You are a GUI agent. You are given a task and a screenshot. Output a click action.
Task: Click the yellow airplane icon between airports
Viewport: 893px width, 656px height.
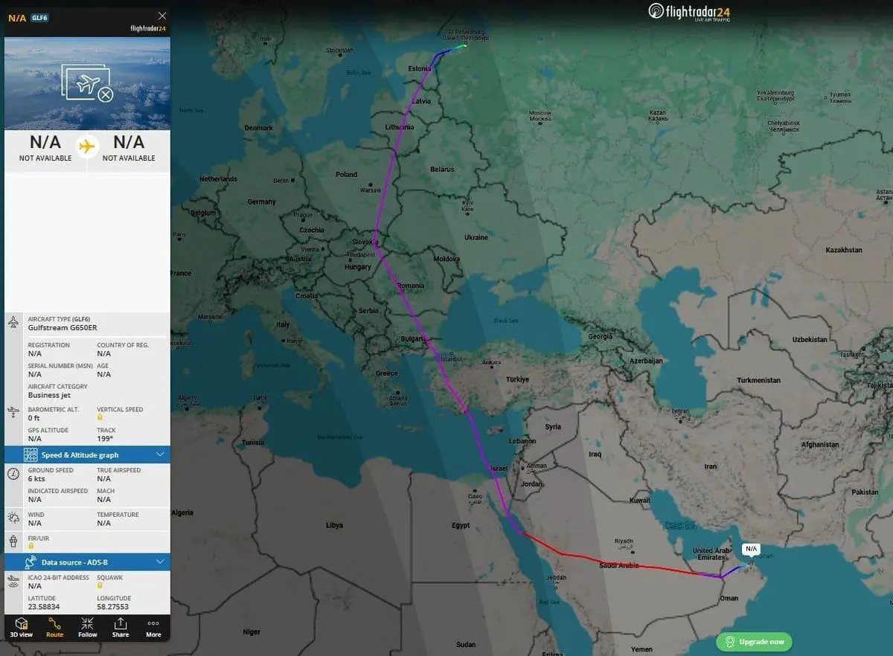[87, 146]
